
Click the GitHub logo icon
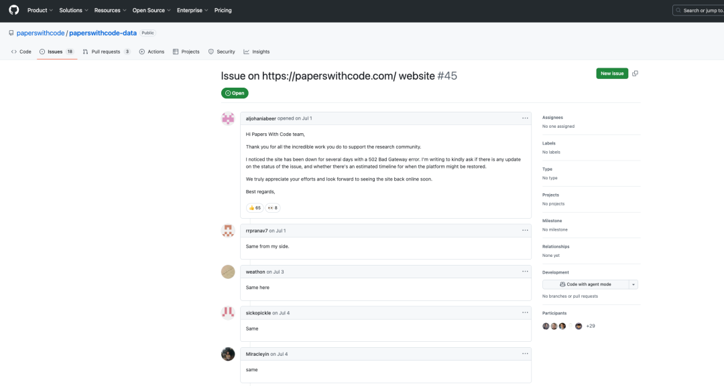pos(13,10)
